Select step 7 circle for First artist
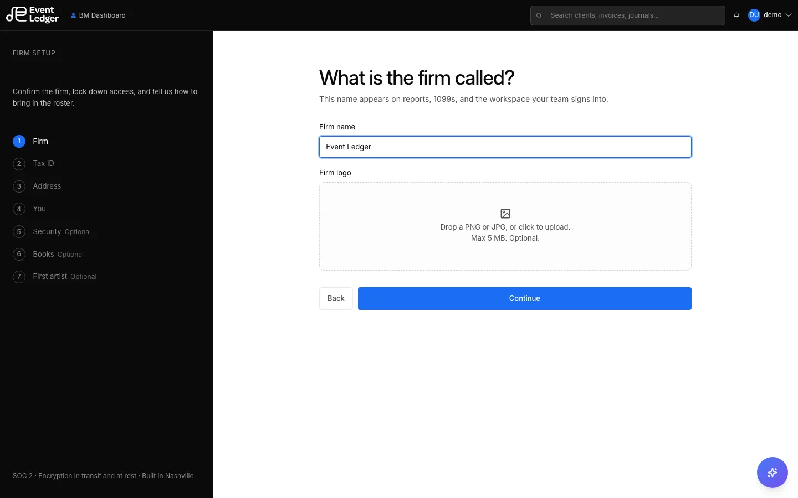798x498 pixels. point(19,277)
